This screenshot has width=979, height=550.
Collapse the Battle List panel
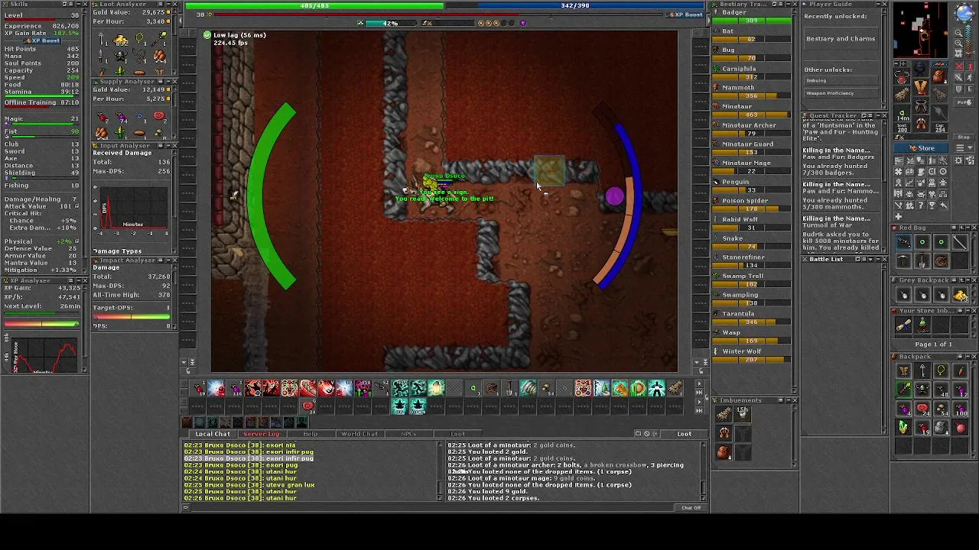coord(878,259)
